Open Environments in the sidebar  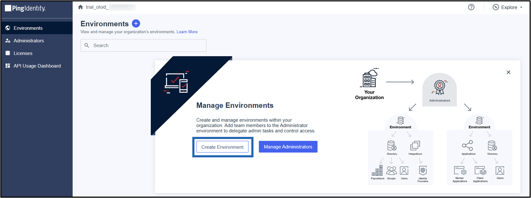[x=37, y=28]
